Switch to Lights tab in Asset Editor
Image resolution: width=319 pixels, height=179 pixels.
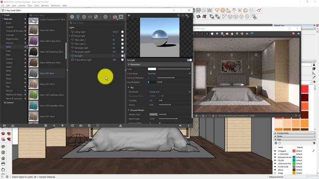(78, 17)
